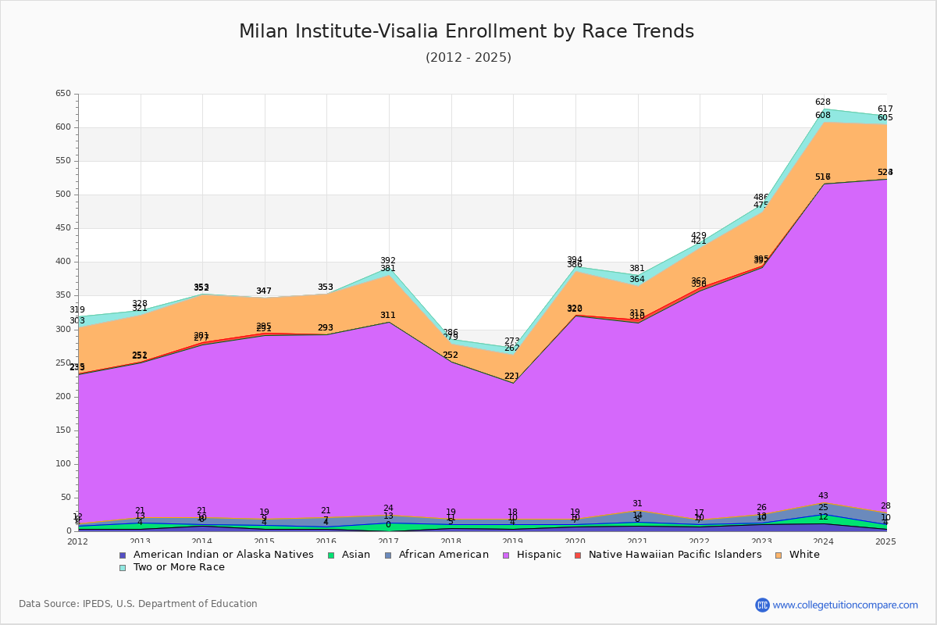Click the 273 data label at 2019
This screenshot has width=937, height=625.
[x=512, y=341]
